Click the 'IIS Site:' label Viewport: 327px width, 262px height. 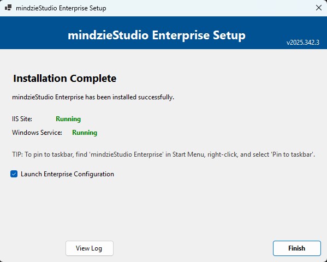click(x=22, y=119)
